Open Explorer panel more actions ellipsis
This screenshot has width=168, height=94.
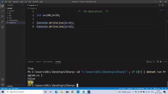click(x=23, y=5)
